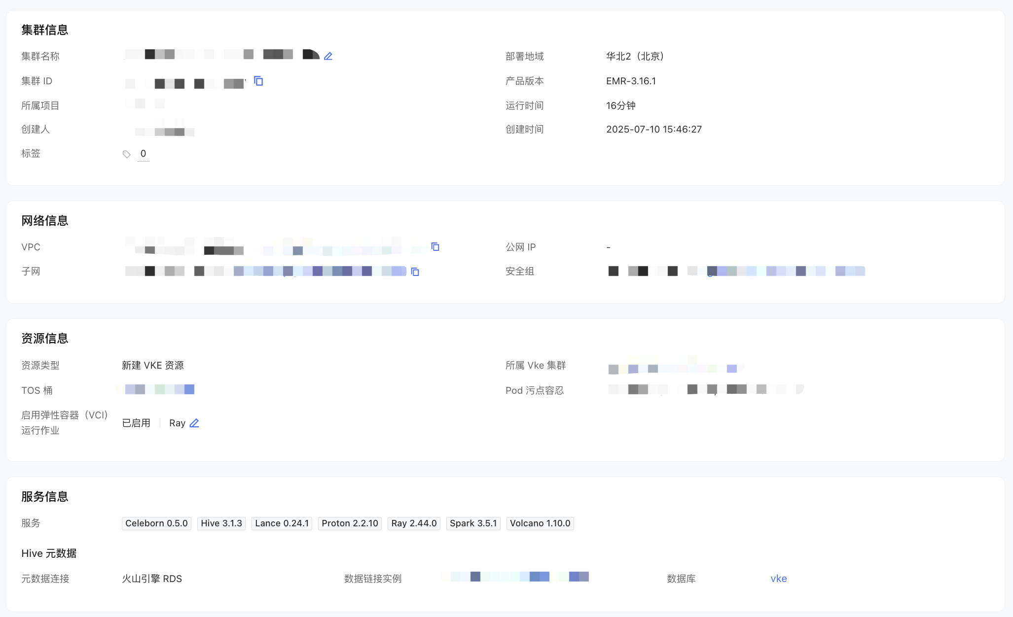Click the Celeborn 0.5.0 service tag
This screenshot has height=617, width=1013.
[156, 523]
